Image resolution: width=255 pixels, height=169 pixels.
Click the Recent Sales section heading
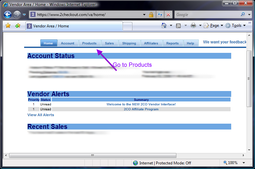[x=47, y=127]
